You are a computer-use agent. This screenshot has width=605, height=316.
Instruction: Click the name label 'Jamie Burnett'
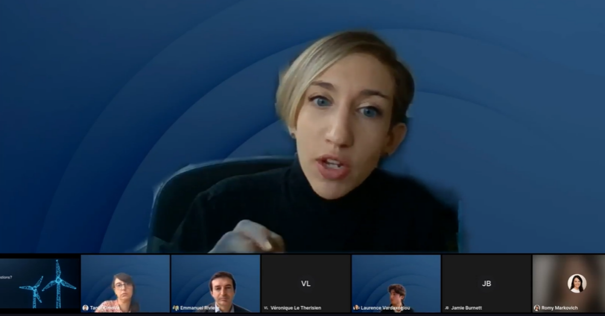coord(466,308)
